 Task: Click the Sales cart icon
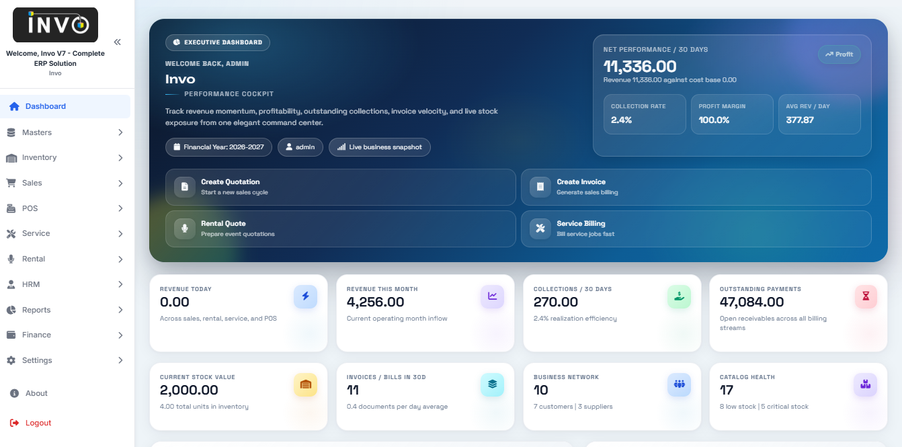(11, 183)
